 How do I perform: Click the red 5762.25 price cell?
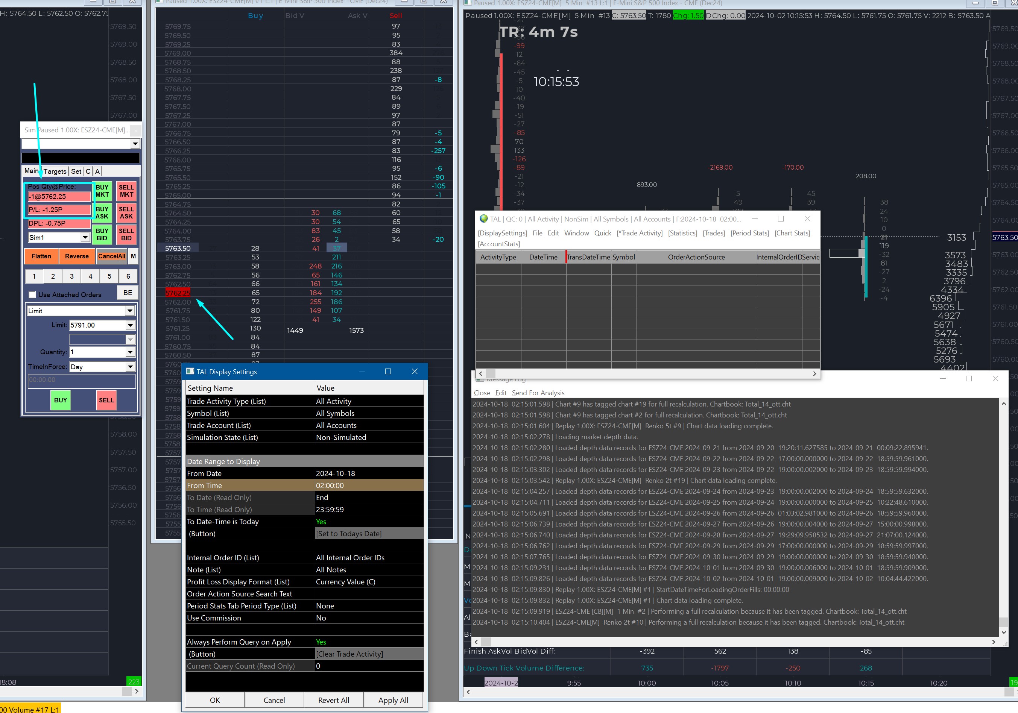(x=178, y=293)
